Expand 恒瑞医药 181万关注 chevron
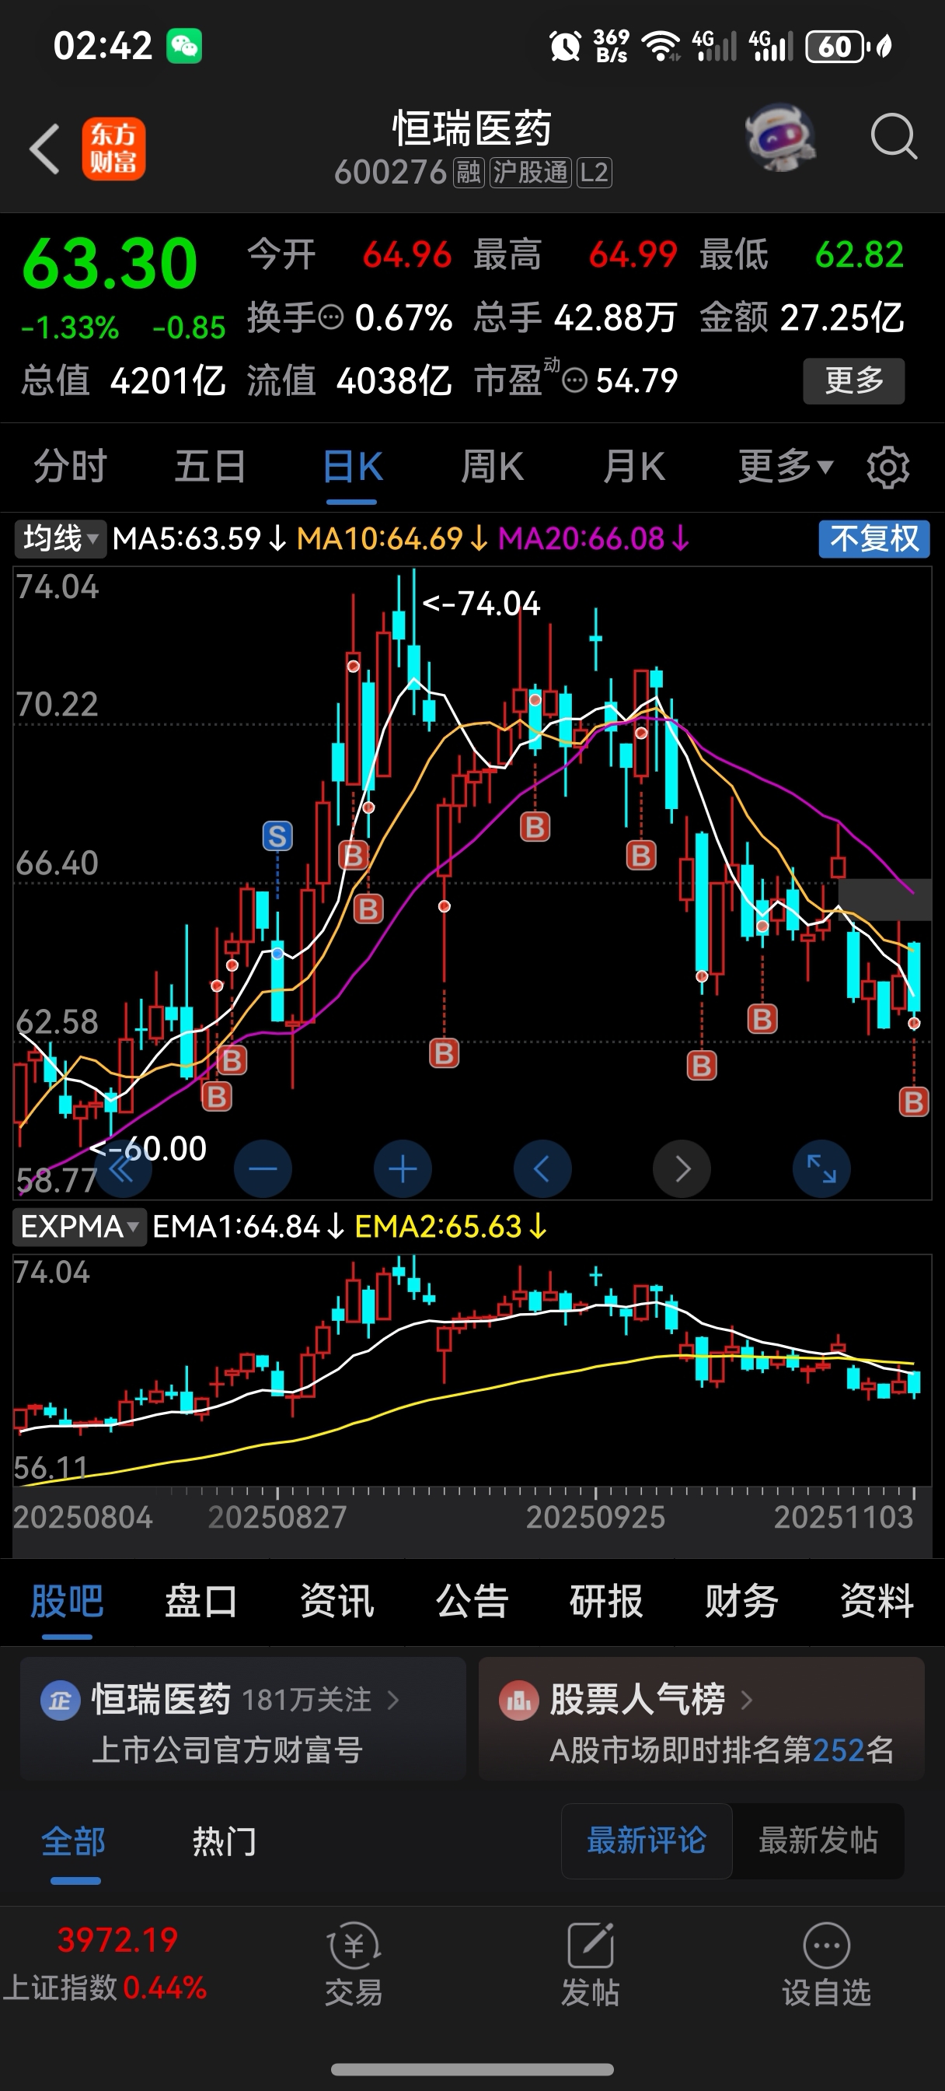This screenshot has width=945, height=2091. [393, 1700]
